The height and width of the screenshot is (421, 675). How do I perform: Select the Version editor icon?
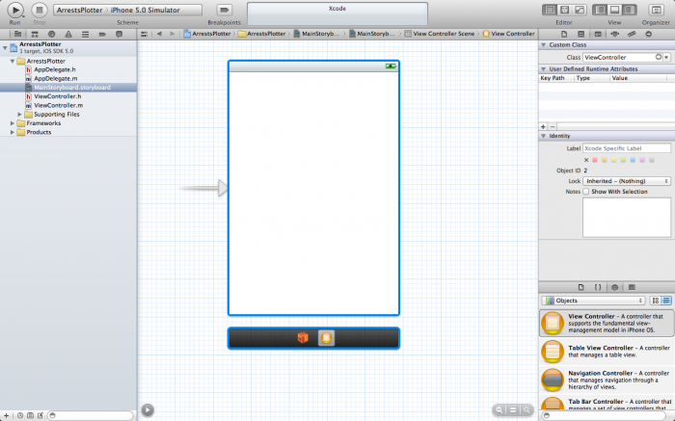(x=580, y=10)
